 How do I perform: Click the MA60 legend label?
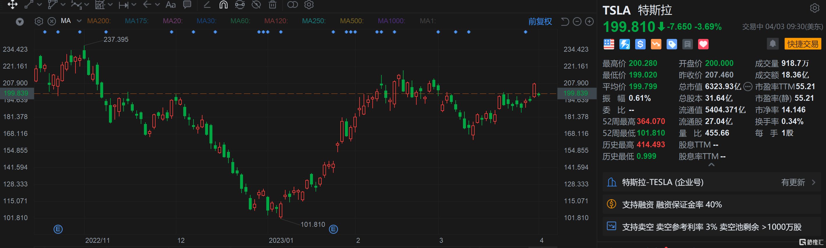[x=240, y=21]
